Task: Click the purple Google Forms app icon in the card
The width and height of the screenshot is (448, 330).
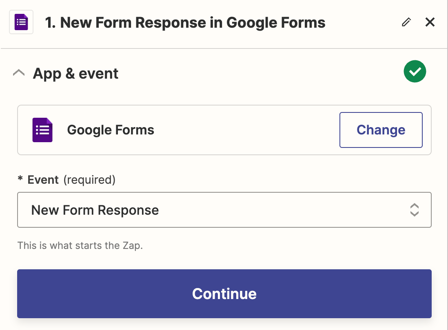Action: (x=42, y=130)
